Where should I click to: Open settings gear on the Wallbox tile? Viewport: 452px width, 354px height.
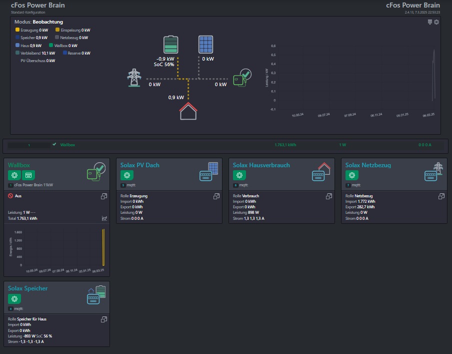tap(14, 175)
